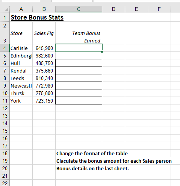Screen dimensions: 180x186
Task: Click the empty bonus cell for Edinburgh
Action: tap(79, 56)
